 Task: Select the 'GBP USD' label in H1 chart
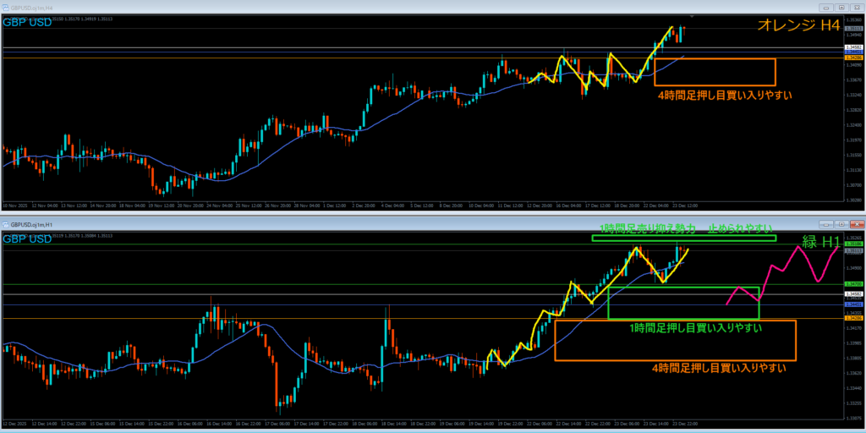pyautogui.click(x=28, y=239)
